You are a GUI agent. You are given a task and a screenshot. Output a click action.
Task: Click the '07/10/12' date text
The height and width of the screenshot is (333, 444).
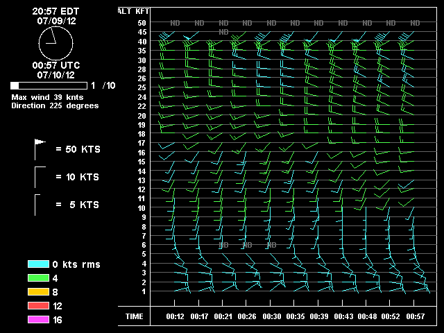click(x=55, y=75)
